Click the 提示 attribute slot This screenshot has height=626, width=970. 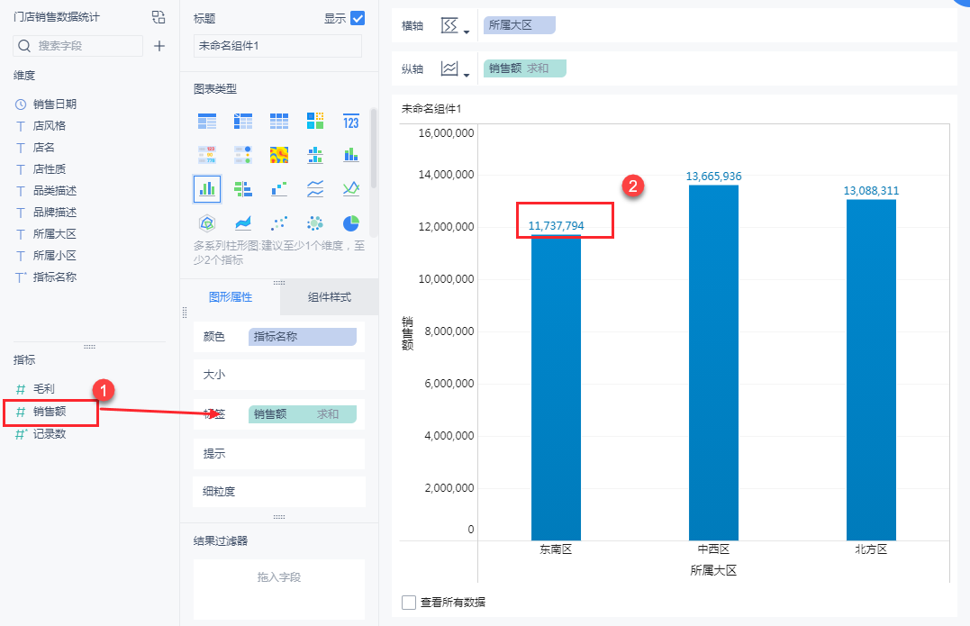click(x=279, y=454)
